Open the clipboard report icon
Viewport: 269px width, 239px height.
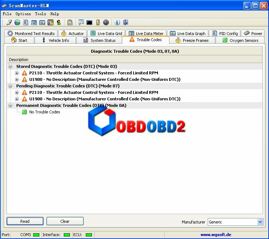click(x=70, y=22)
